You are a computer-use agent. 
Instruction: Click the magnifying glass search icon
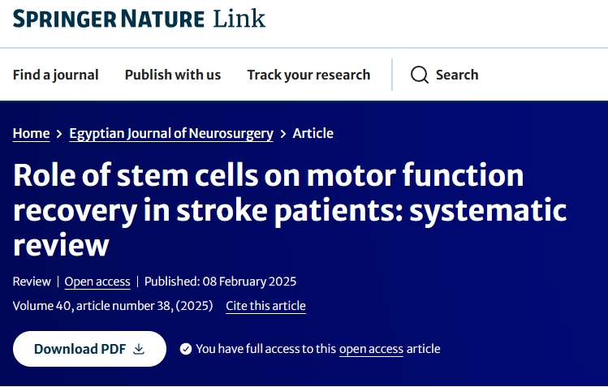point(419,75)
